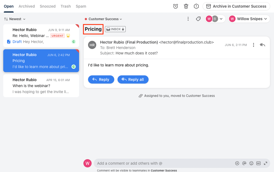Attach a file using the plus icon
This screenshot has width=274, height=172.
coord(237,163)
